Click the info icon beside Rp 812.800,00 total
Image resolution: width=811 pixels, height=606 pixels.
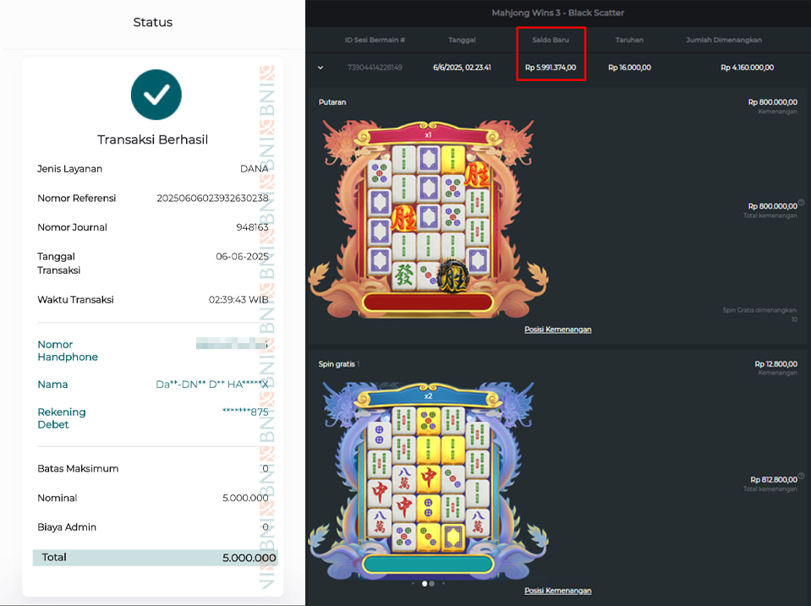pyautogui.click(x=801, y=476)
